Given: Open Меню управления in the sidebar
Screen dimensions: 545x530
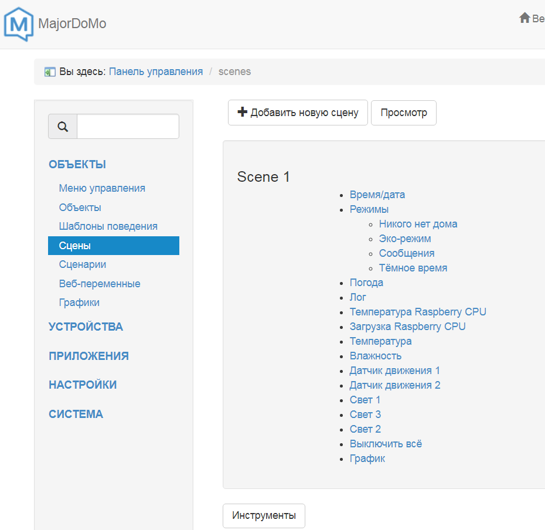Looking at the screenshot, I should pyautogui.click(x=102, y=188).
